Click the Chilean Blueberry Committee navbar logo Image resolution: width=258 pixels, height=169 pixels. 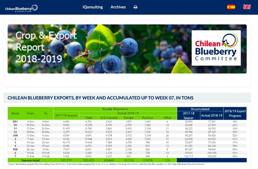click(x=21, y=8)
